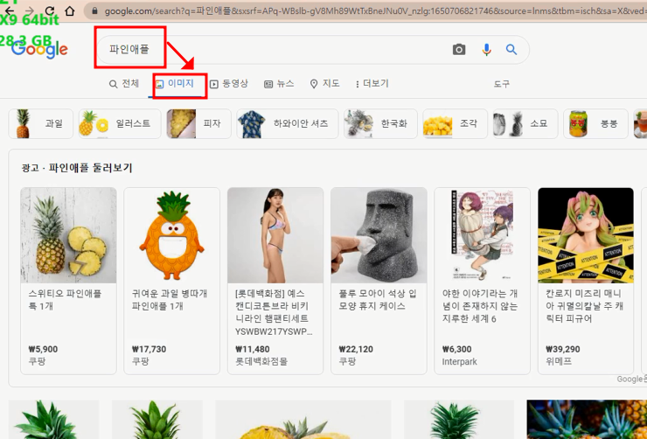Open the 뉴스 tab
Image resolution: width=647 pixels, height=439 pixels.
point(279,84)
